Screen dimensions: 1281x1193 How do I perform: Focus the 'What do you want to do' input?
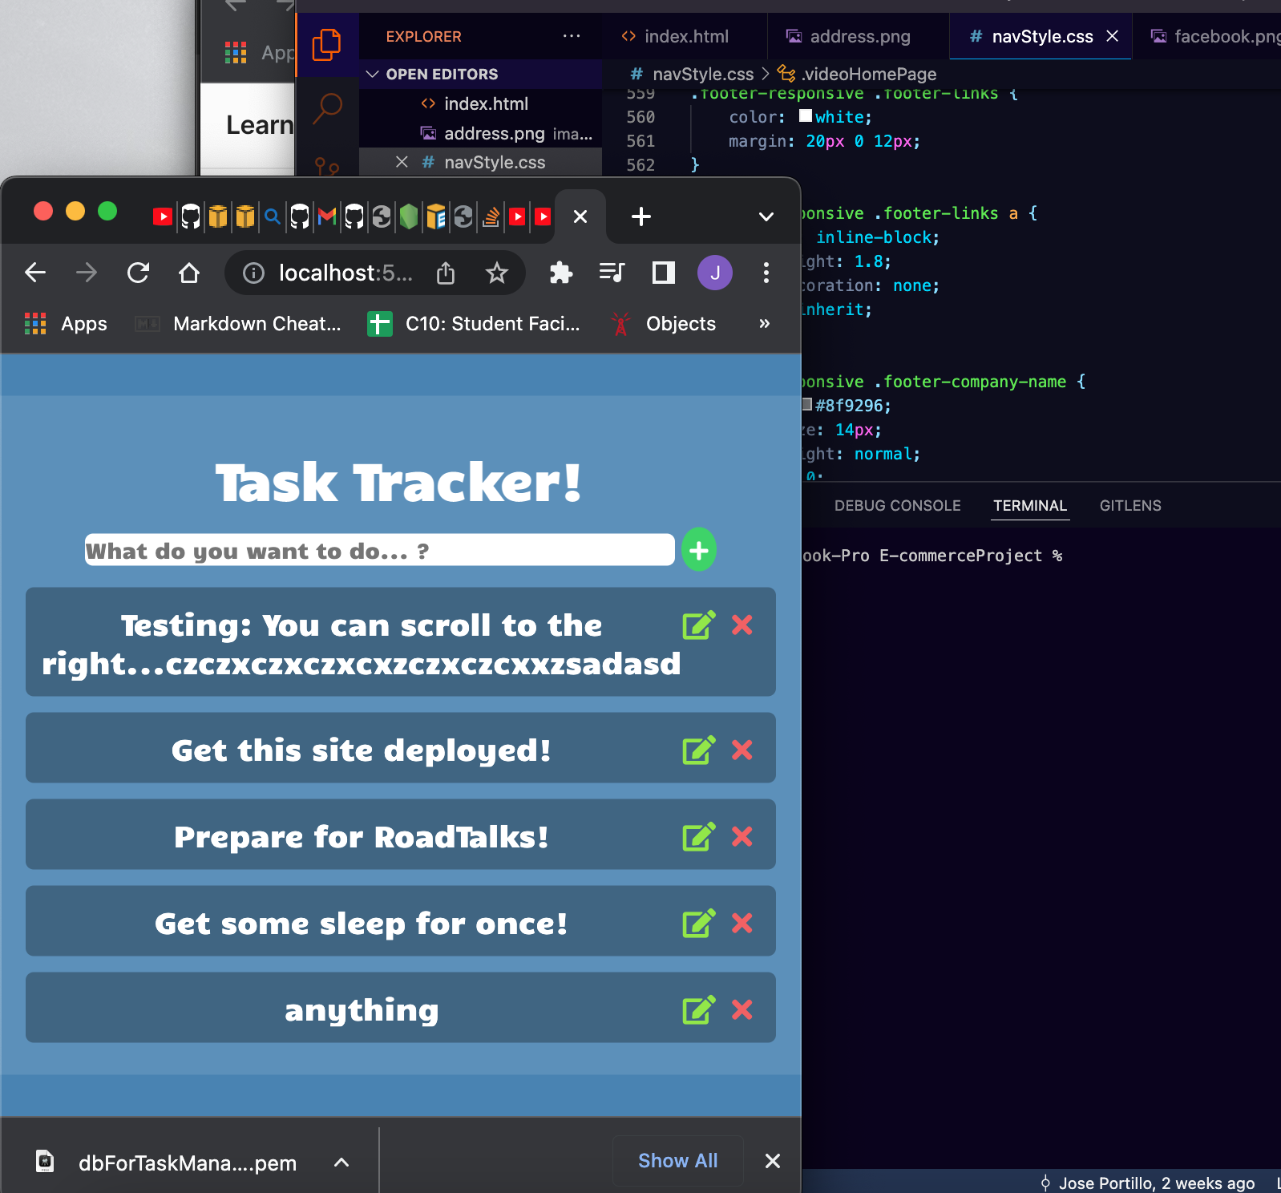tap(380, 550)
